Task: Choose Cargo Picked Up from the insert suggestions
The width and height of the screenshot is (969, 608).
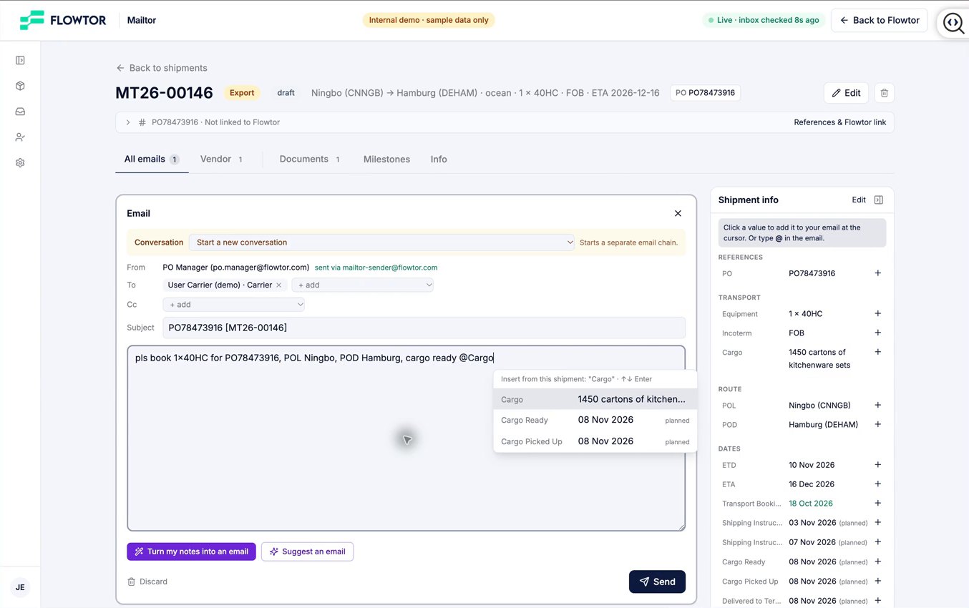Action: click(x=595, y=441)
